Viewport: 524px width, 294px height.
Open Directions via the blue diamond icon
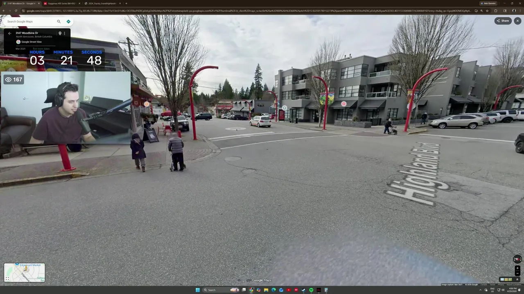(68, 22)
